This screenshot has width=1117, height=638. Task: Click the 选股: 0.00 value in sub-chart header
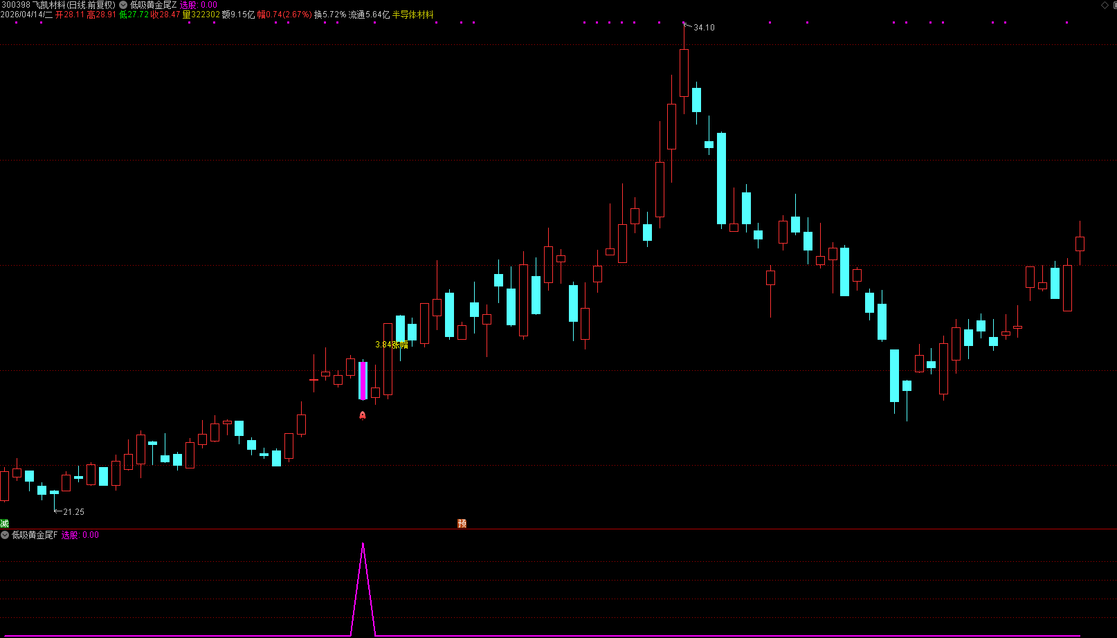point(80,535)
